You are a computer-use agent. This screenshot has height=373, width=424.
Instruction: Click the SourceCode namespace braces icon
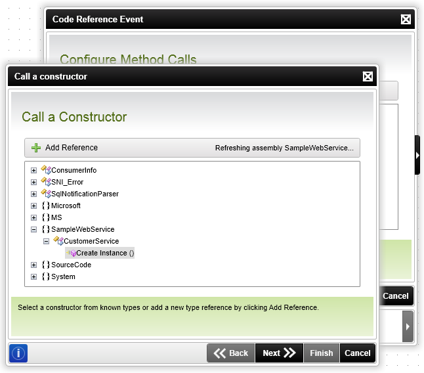click(x=46, y=265)
